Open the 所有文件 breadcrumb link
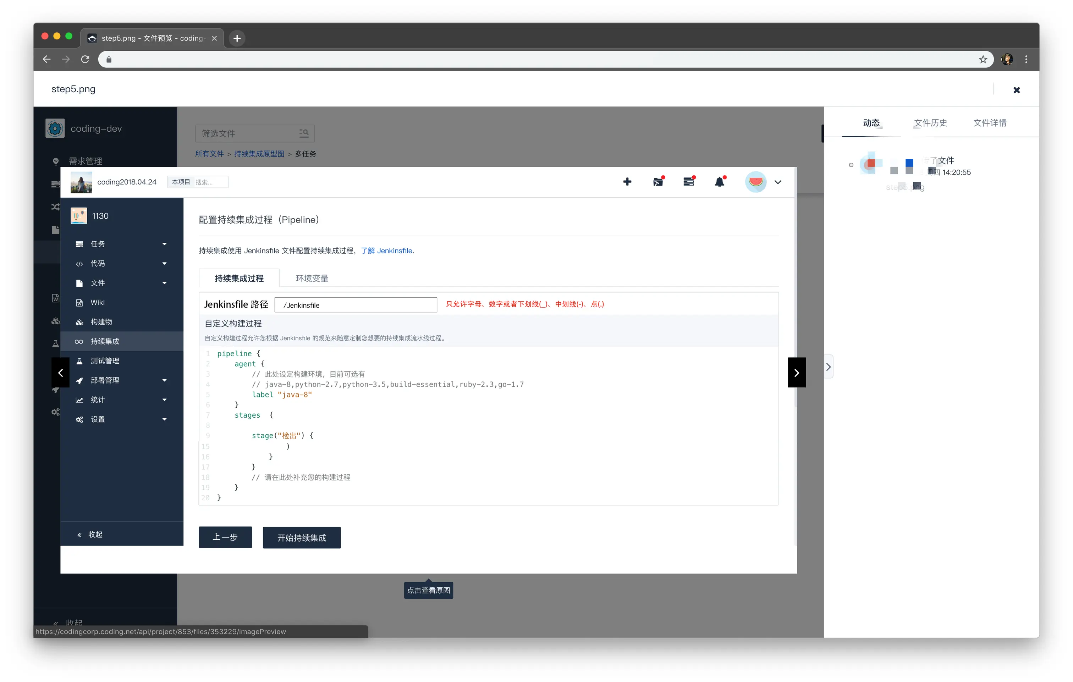 coord(209,154)
